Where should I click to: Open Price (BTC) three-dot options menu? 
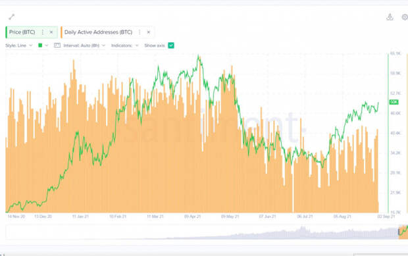click(x=42, y=32)
